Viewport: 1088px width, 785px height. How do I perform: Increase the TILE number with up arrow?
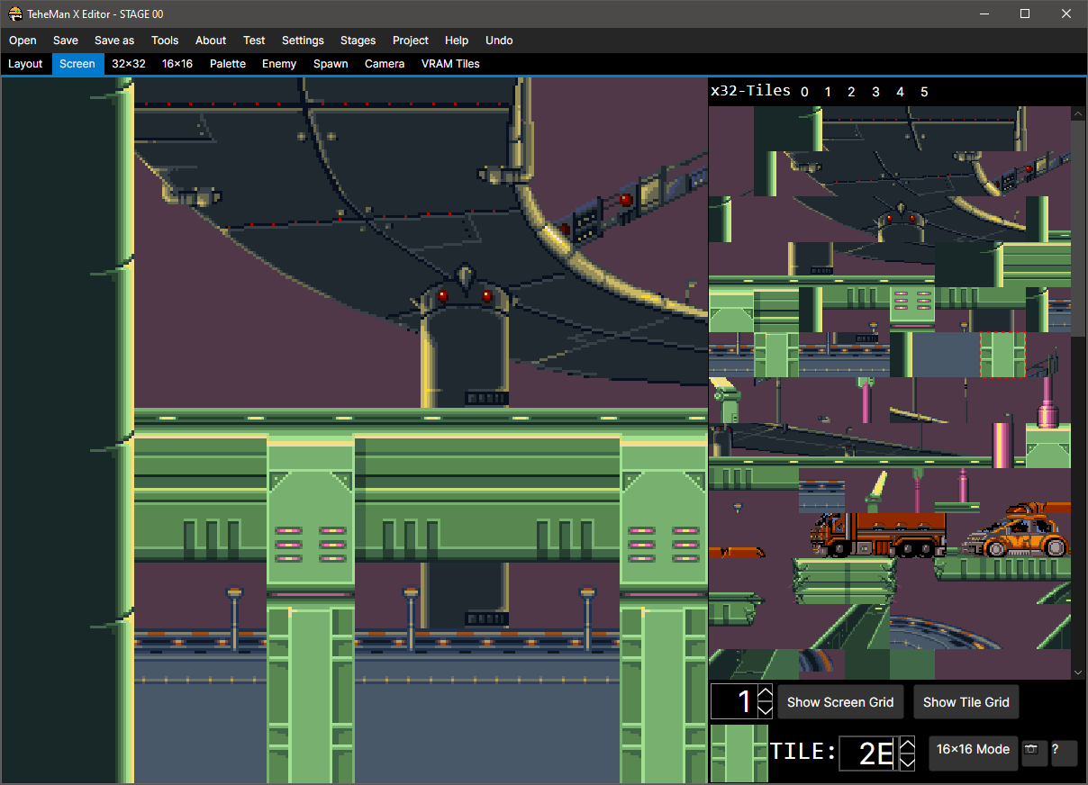pos(907,745)
